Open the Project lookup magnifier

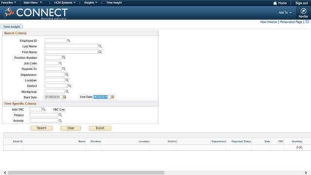60,115
